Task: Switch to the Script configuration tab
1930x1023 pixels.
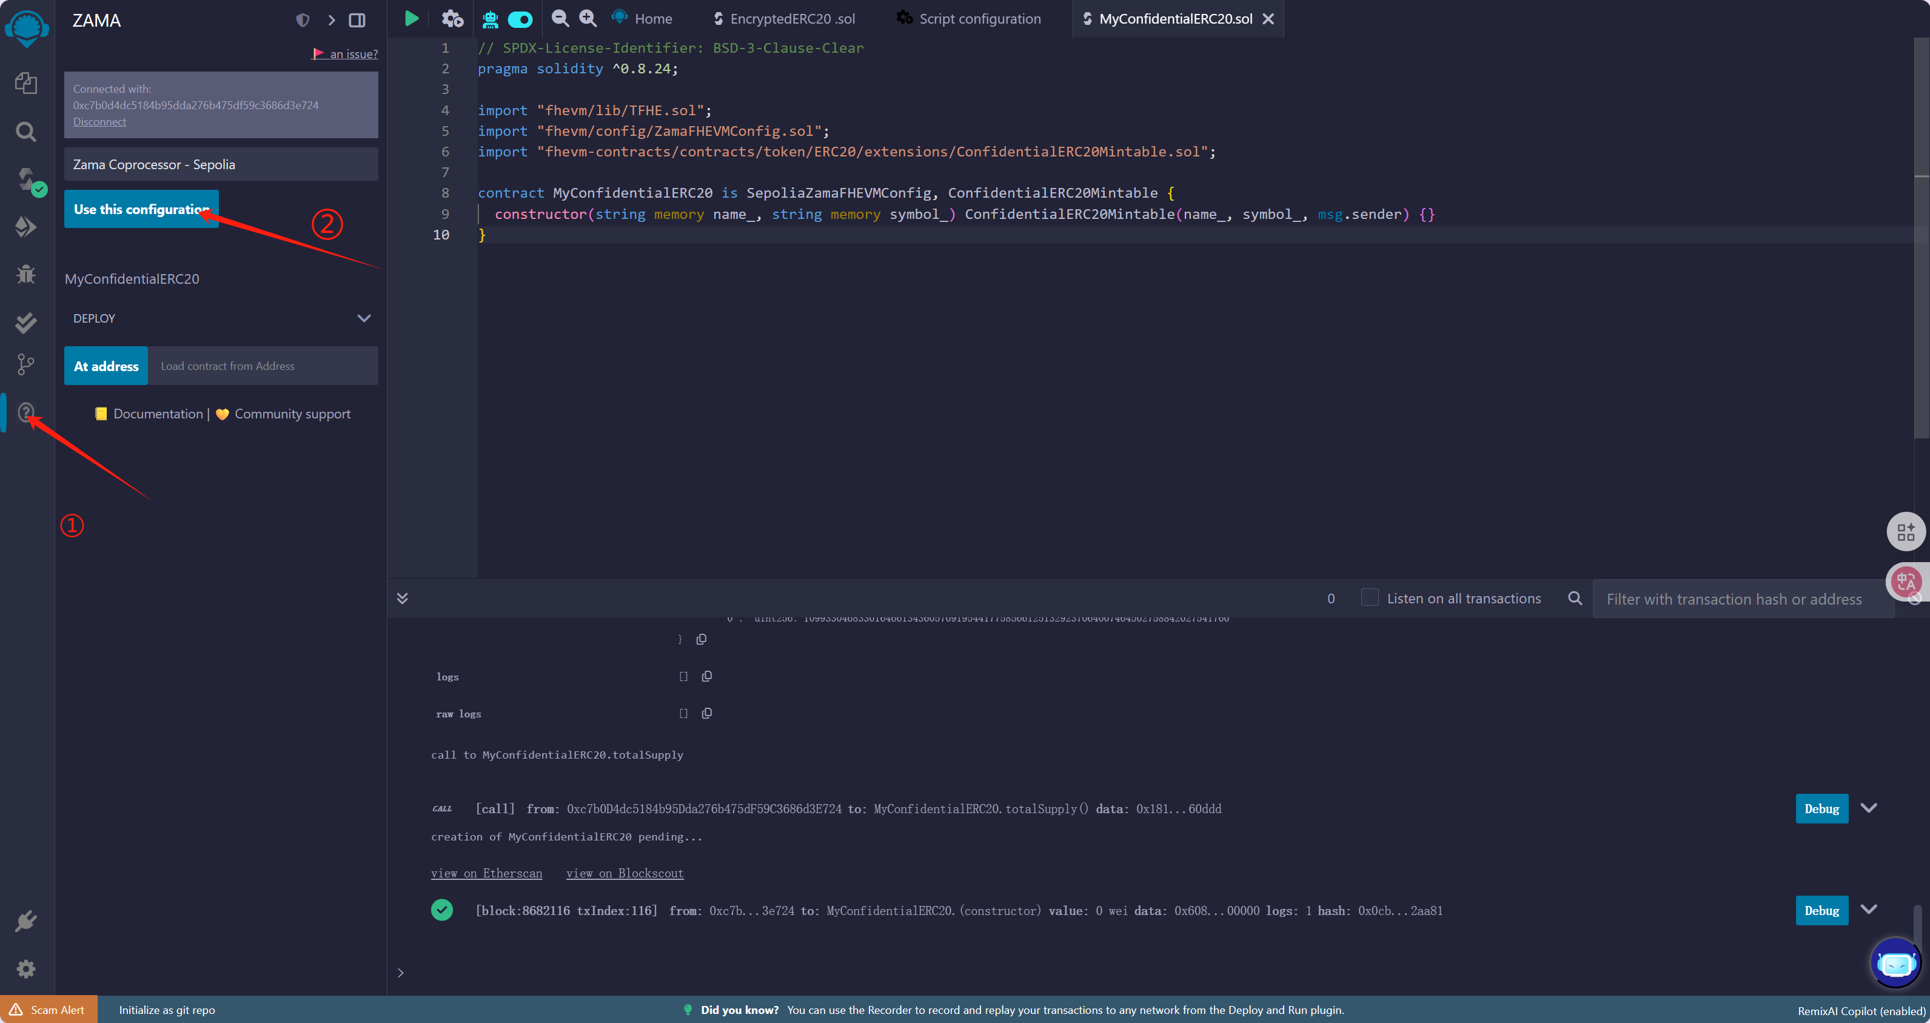Action: pos(970,19)
